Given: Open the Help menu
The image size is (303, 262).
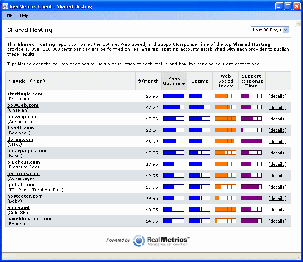Looking at the screenshot, I should (x=24, y=16).
